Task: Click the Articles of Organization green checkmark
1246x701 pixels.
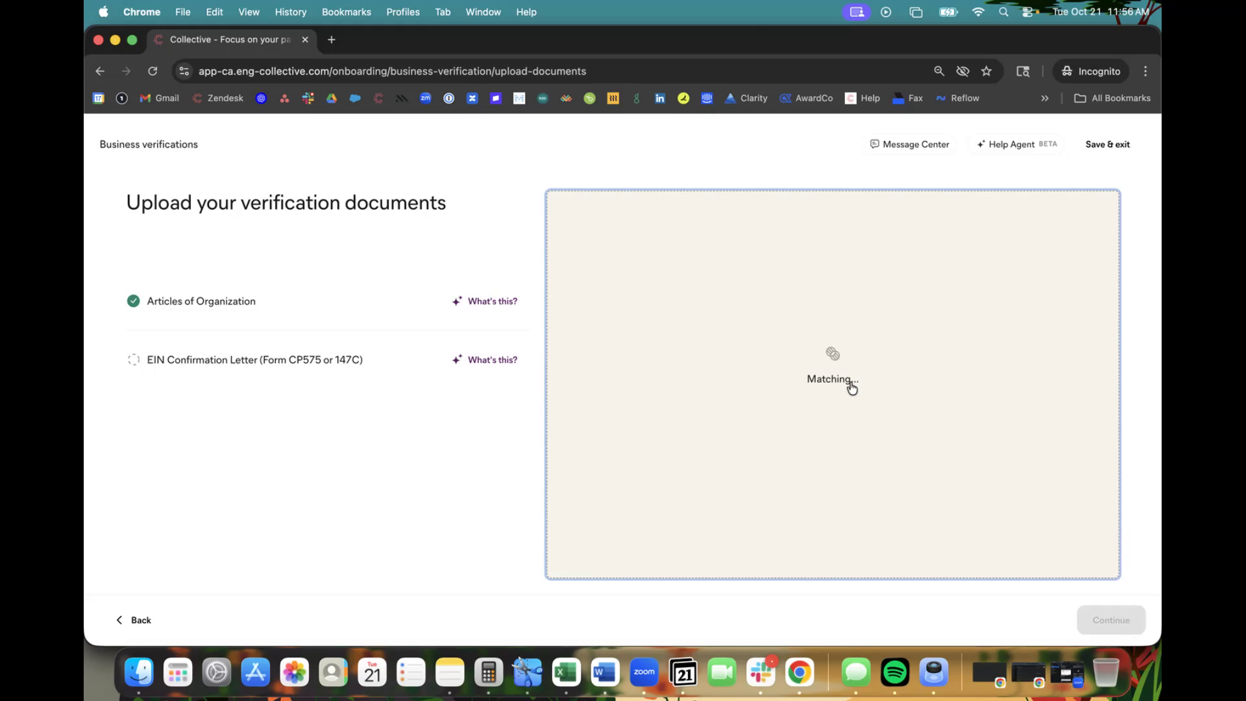Action: pos(133,301)
